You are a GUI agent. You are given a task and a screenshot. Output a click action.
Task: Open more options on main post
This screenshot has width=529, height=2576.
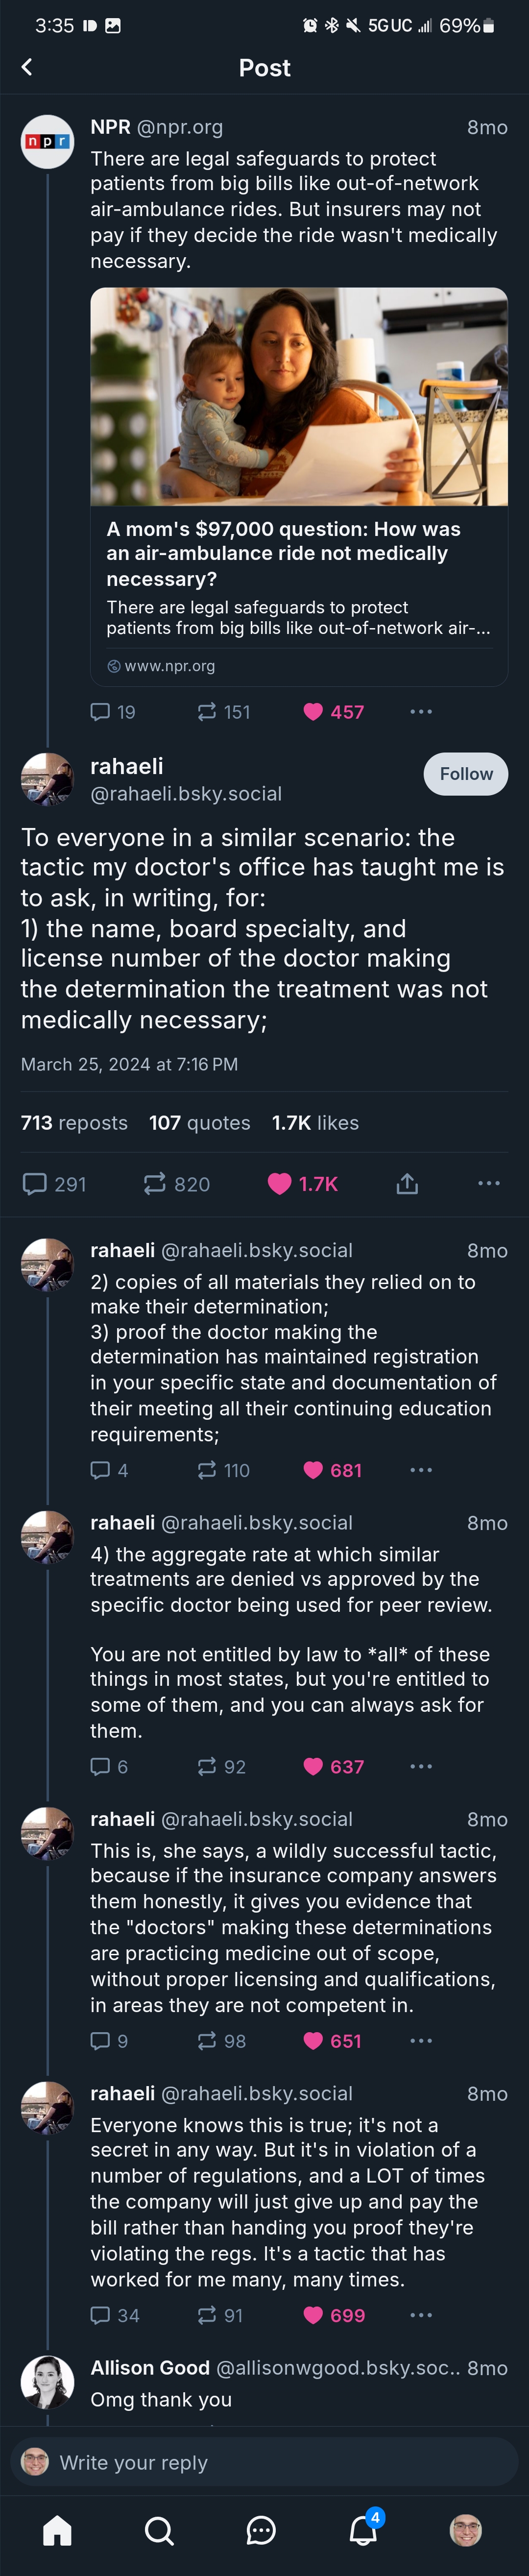[488, 1184]
